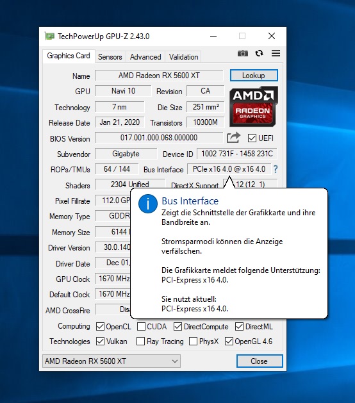Click the GPU field showing Navi 10
Viewport: 355px width, 403px height.
point(123,91)
